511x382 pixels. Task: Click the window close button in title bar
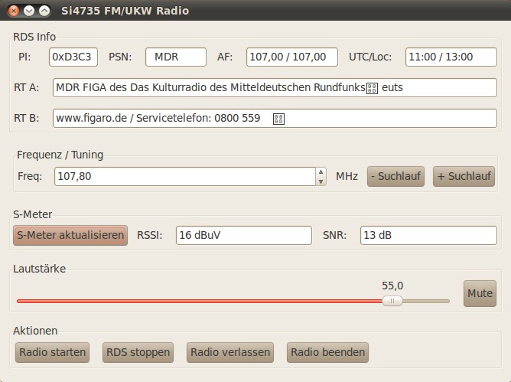[14, 11]
